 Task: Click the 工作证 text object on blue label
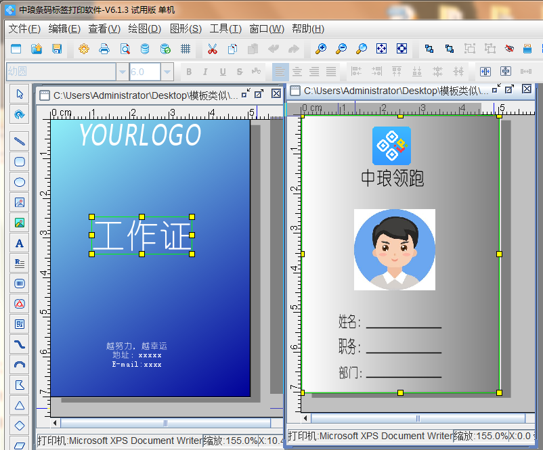click(142, 235)
